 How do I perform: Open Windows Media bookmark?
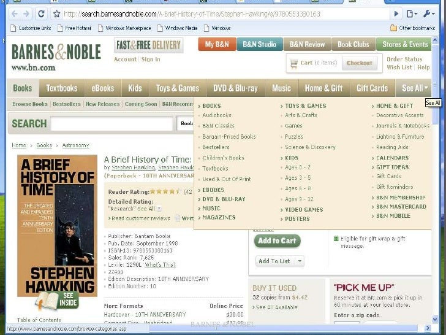point(178,28)
